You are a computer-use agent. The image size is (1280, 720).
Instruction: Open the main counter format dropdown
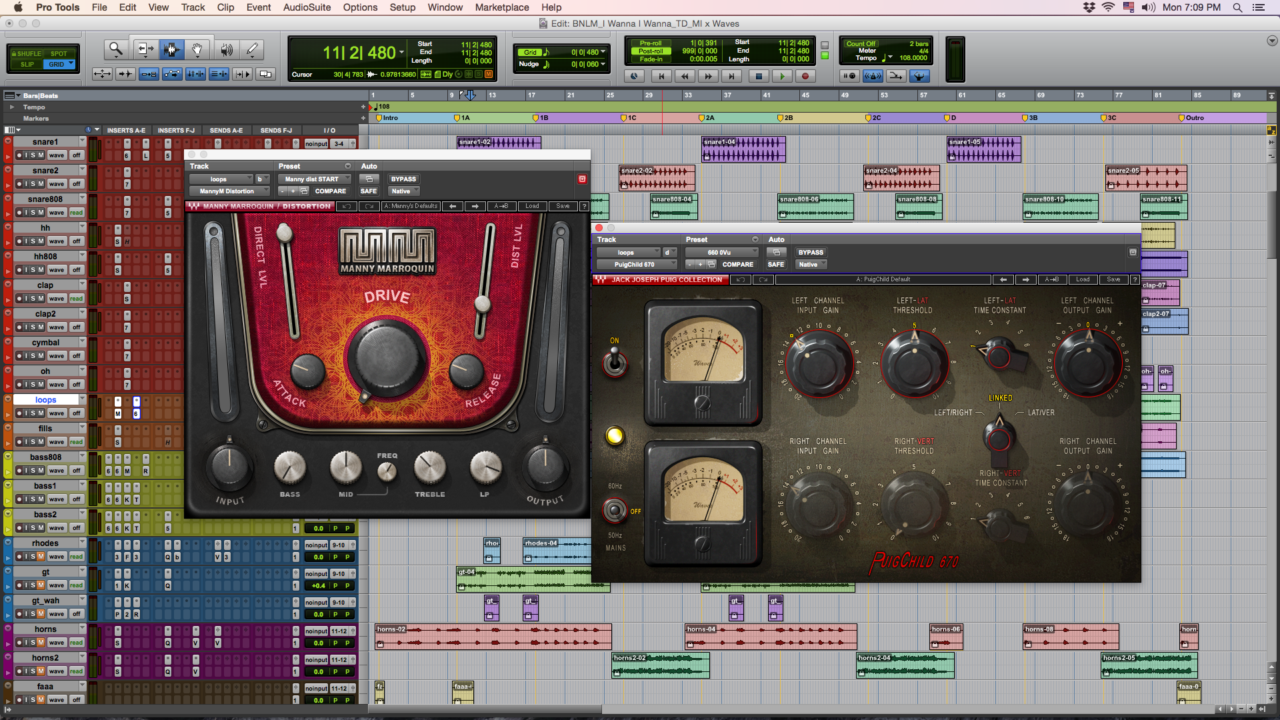coord(402,52)
